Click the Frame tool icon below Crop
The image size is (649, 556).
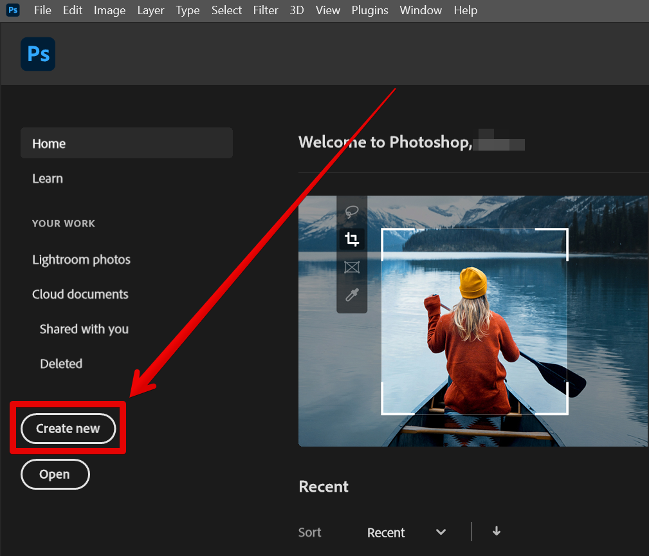[352, 267]
